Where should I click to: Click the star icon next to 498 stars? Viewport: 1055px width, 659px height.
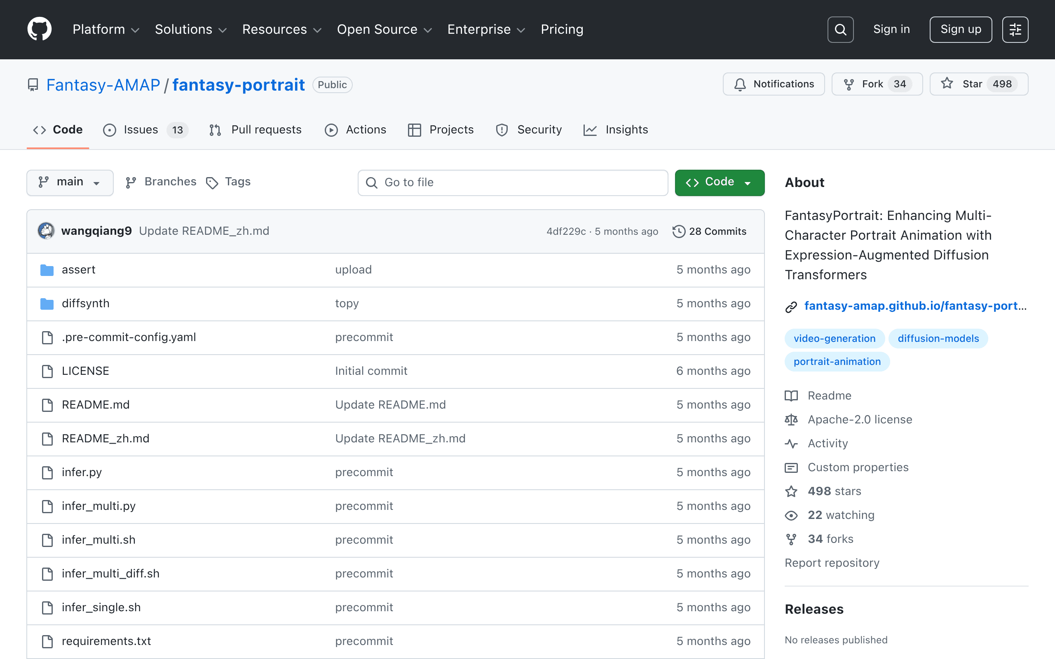[791, 492]
